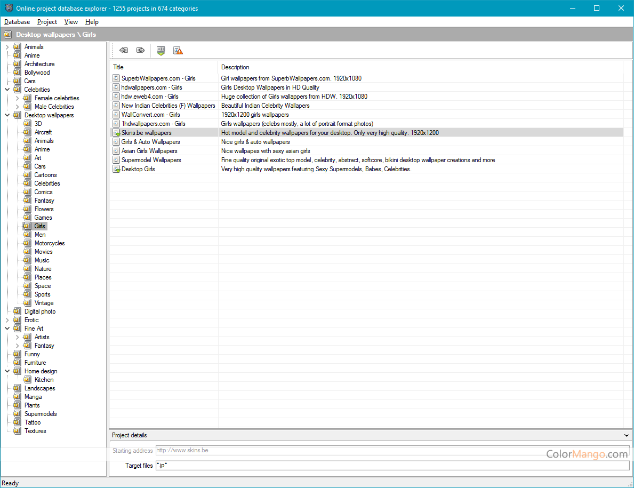Collapse the Fine Art category
634x488 pixels.
[x=7, y=329]
